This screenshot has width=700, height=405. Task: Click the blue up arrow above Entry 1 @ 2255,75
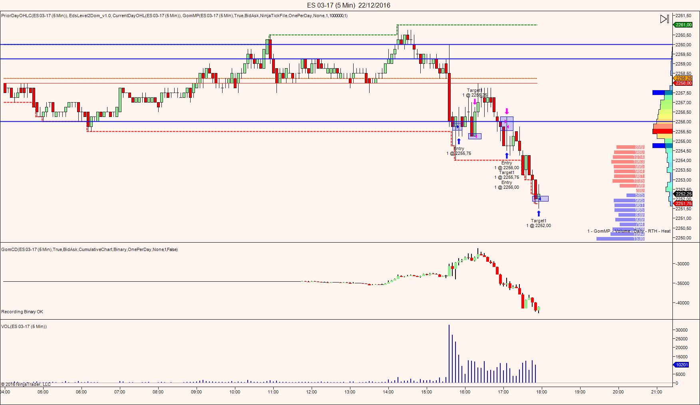459,141
